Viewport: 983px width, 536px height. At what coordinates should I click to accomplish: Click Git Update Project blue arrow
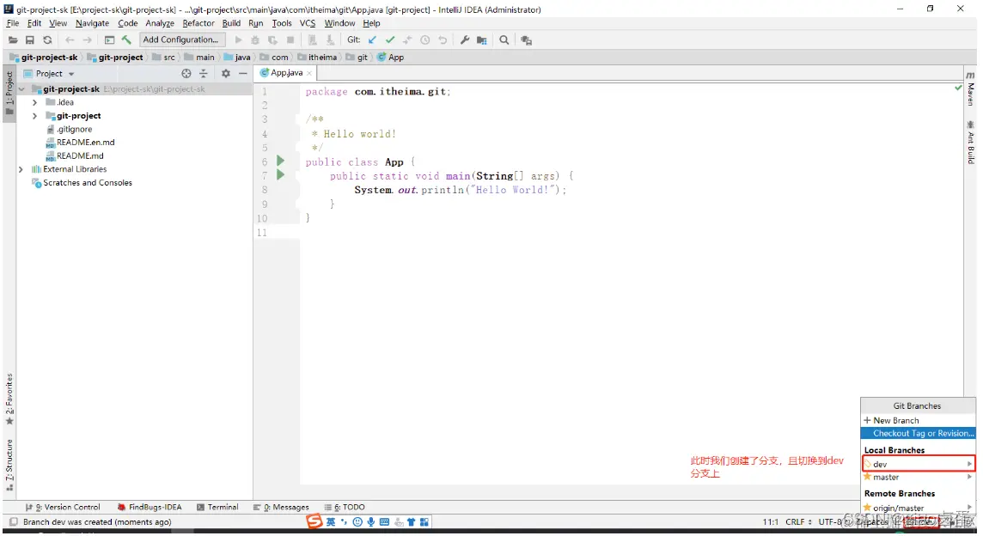[x=372, y=40]
